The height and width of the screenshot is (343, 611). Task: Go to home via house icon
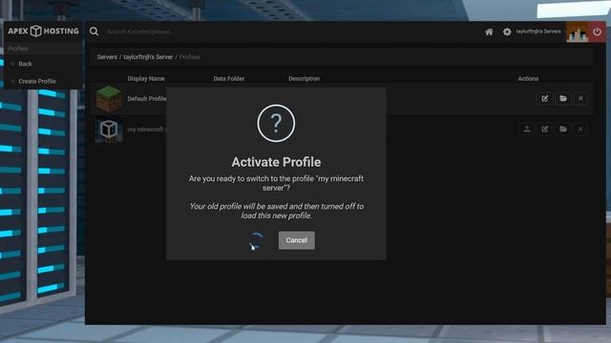click(489, 31)
